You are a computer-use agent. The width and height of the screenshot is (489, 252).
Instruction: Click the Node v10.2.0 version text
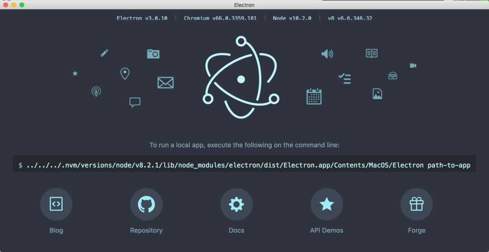[x=292, y=18]
